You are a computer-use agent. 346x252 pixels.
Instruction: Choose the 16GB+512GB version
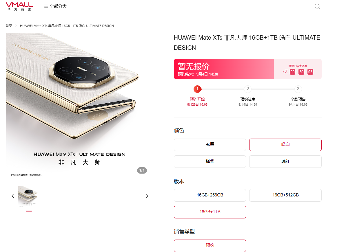point(285,195)
